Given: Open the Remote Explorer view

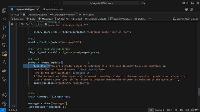Looking at the screenshot, I should 4,45.
